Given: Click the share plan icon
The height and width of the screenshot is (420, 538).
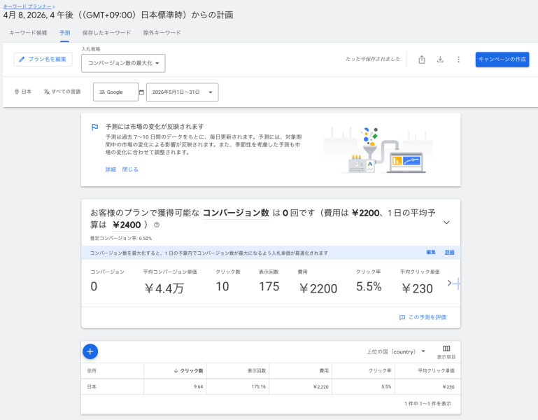Looking at the screenshot, I should [x=422, y=59].
